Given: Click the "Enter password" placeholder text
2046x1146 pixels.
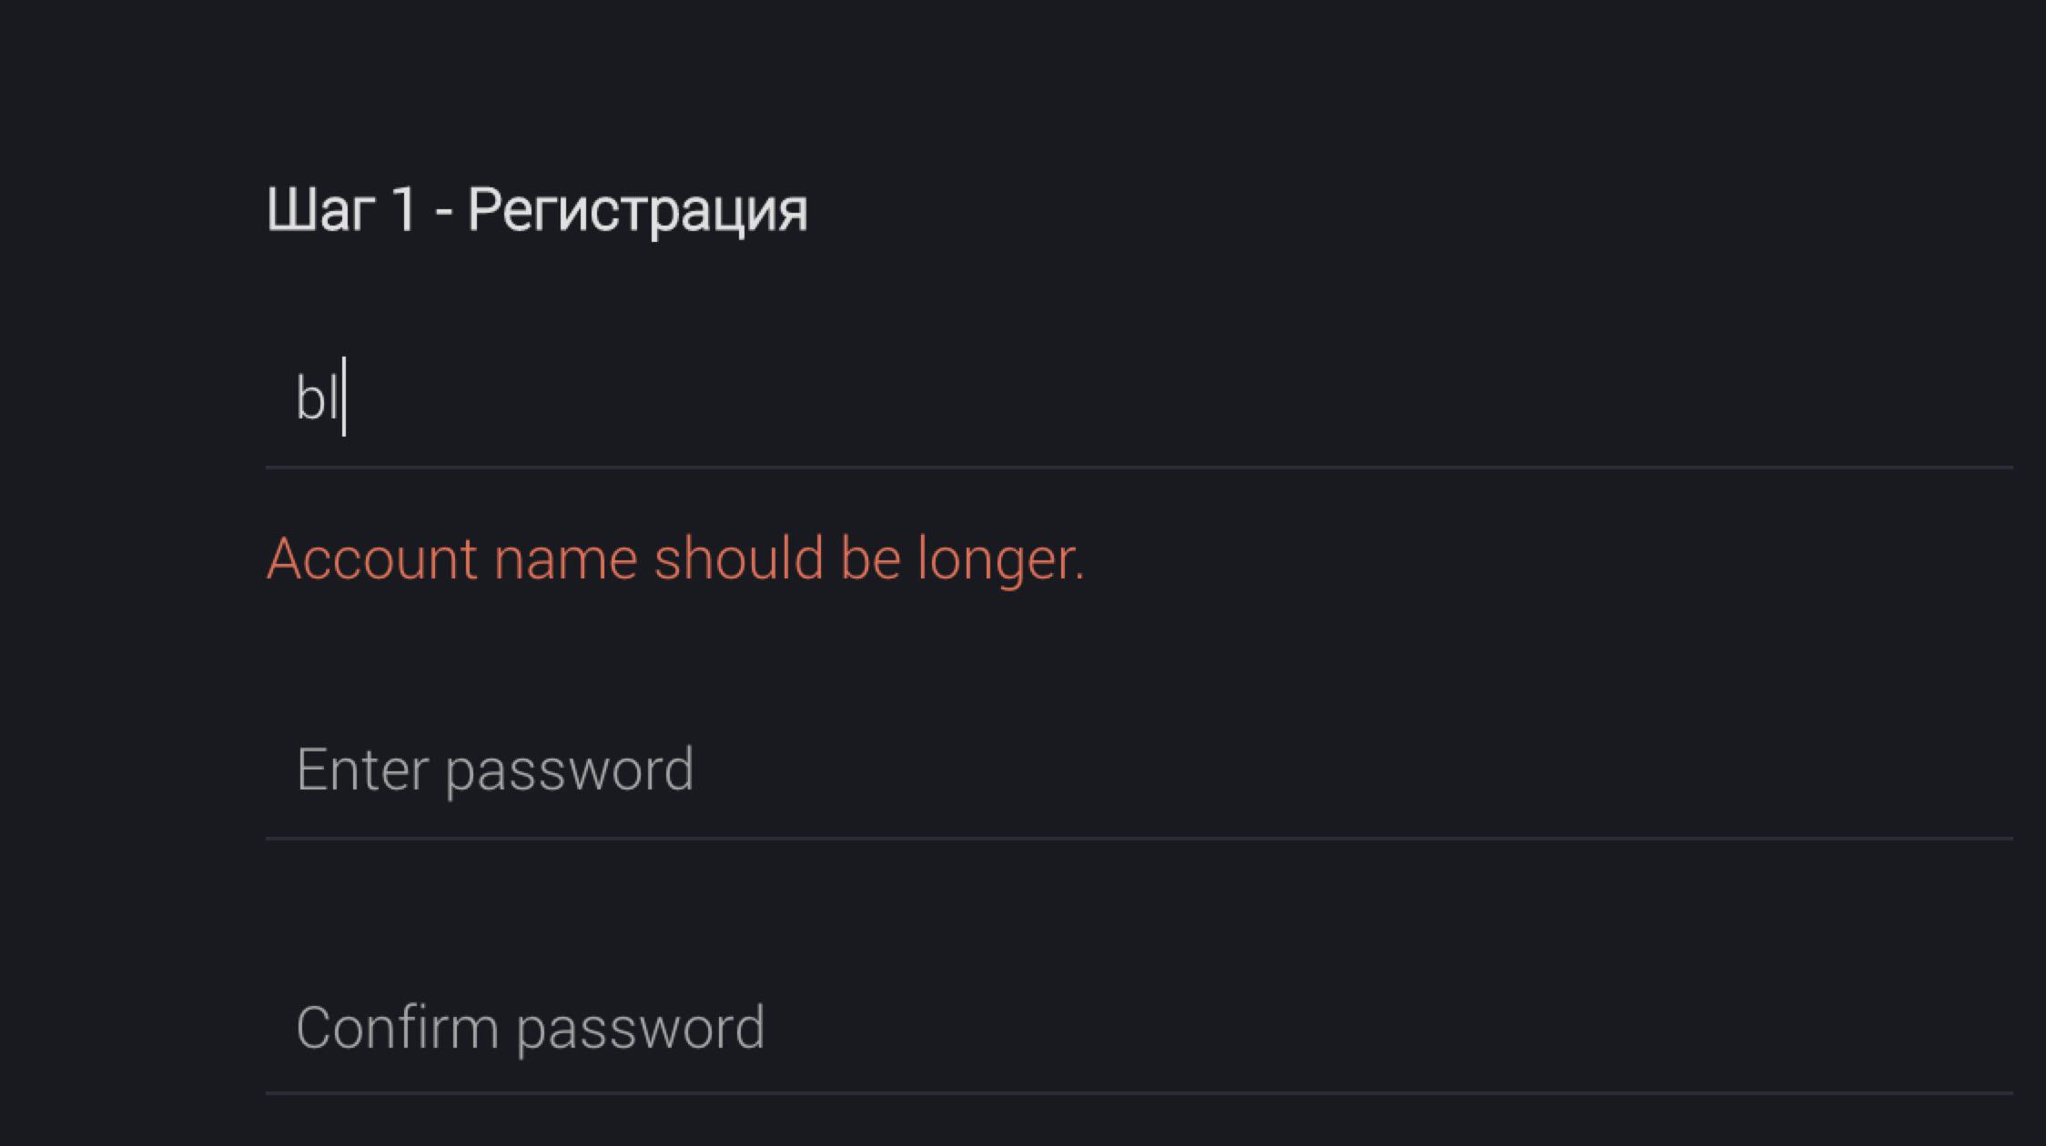Looking at the screenshot, I should pyautogui.click(x=495, y=770).
